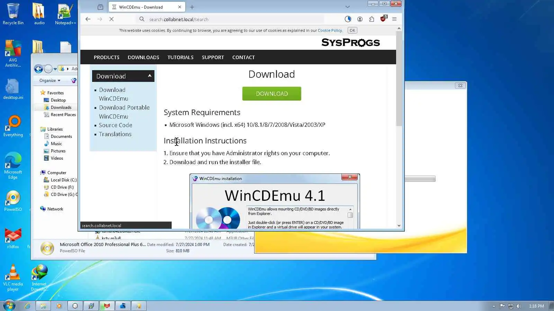Launch Notepad++ from the desktop

coord(65,14)
